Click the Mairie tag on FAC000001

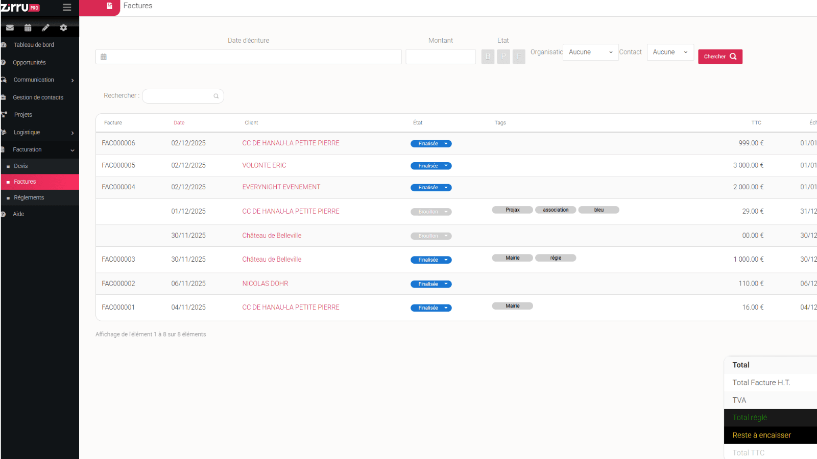(512, 305)
